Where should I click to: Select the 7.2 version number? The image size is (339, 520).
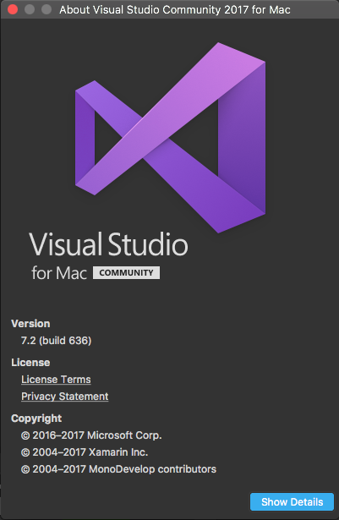[x=29, y=341]
